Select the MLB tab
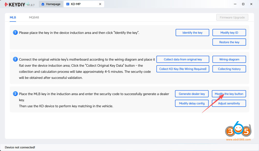The height and width of the screenshot is (151, 259). click(x=13, y=17)
